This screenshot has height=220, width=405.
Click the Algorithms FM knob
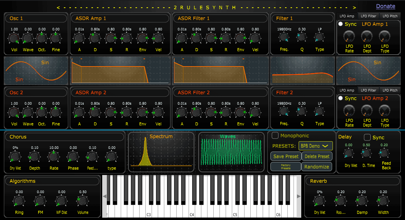(x=40, y=201)
